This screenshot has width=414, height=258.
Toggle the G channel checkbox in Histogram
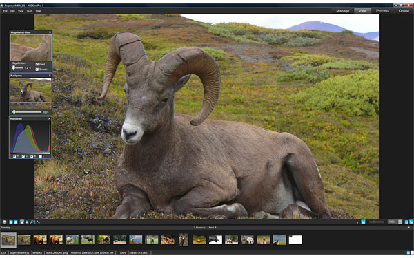pyautogui.click(x=23, y=156)
